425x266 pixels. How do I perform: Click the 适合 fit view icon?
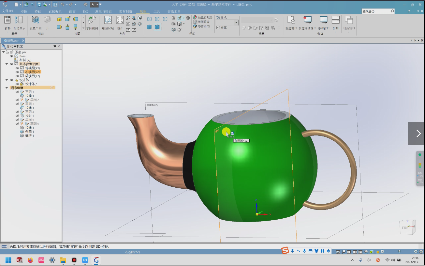pos(120,20)
